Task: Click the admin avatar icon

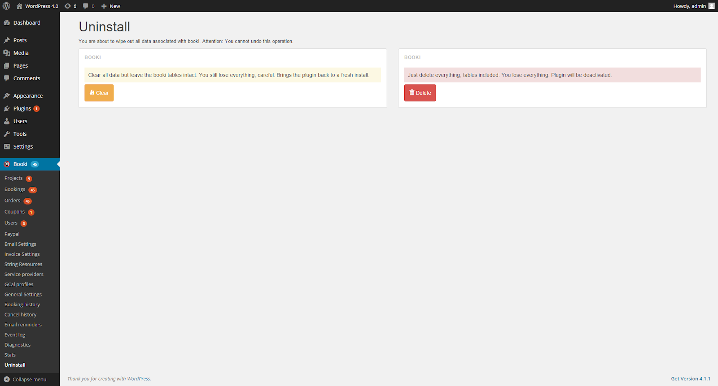Action: pos(711,6)
